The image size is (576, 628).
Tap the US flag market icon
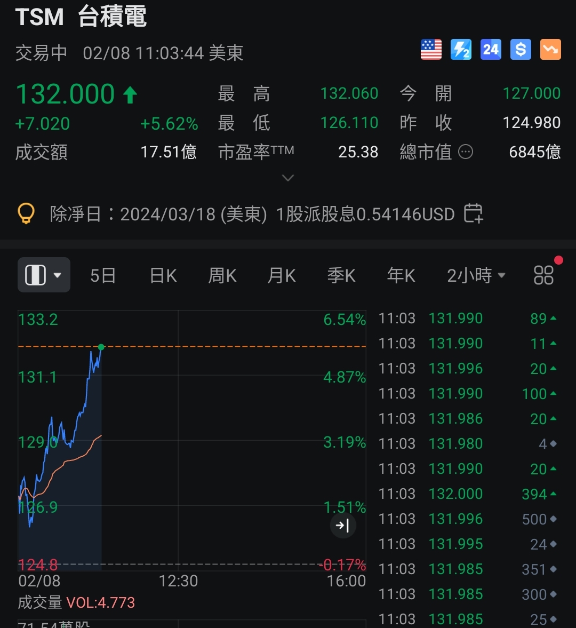point(431,50)
